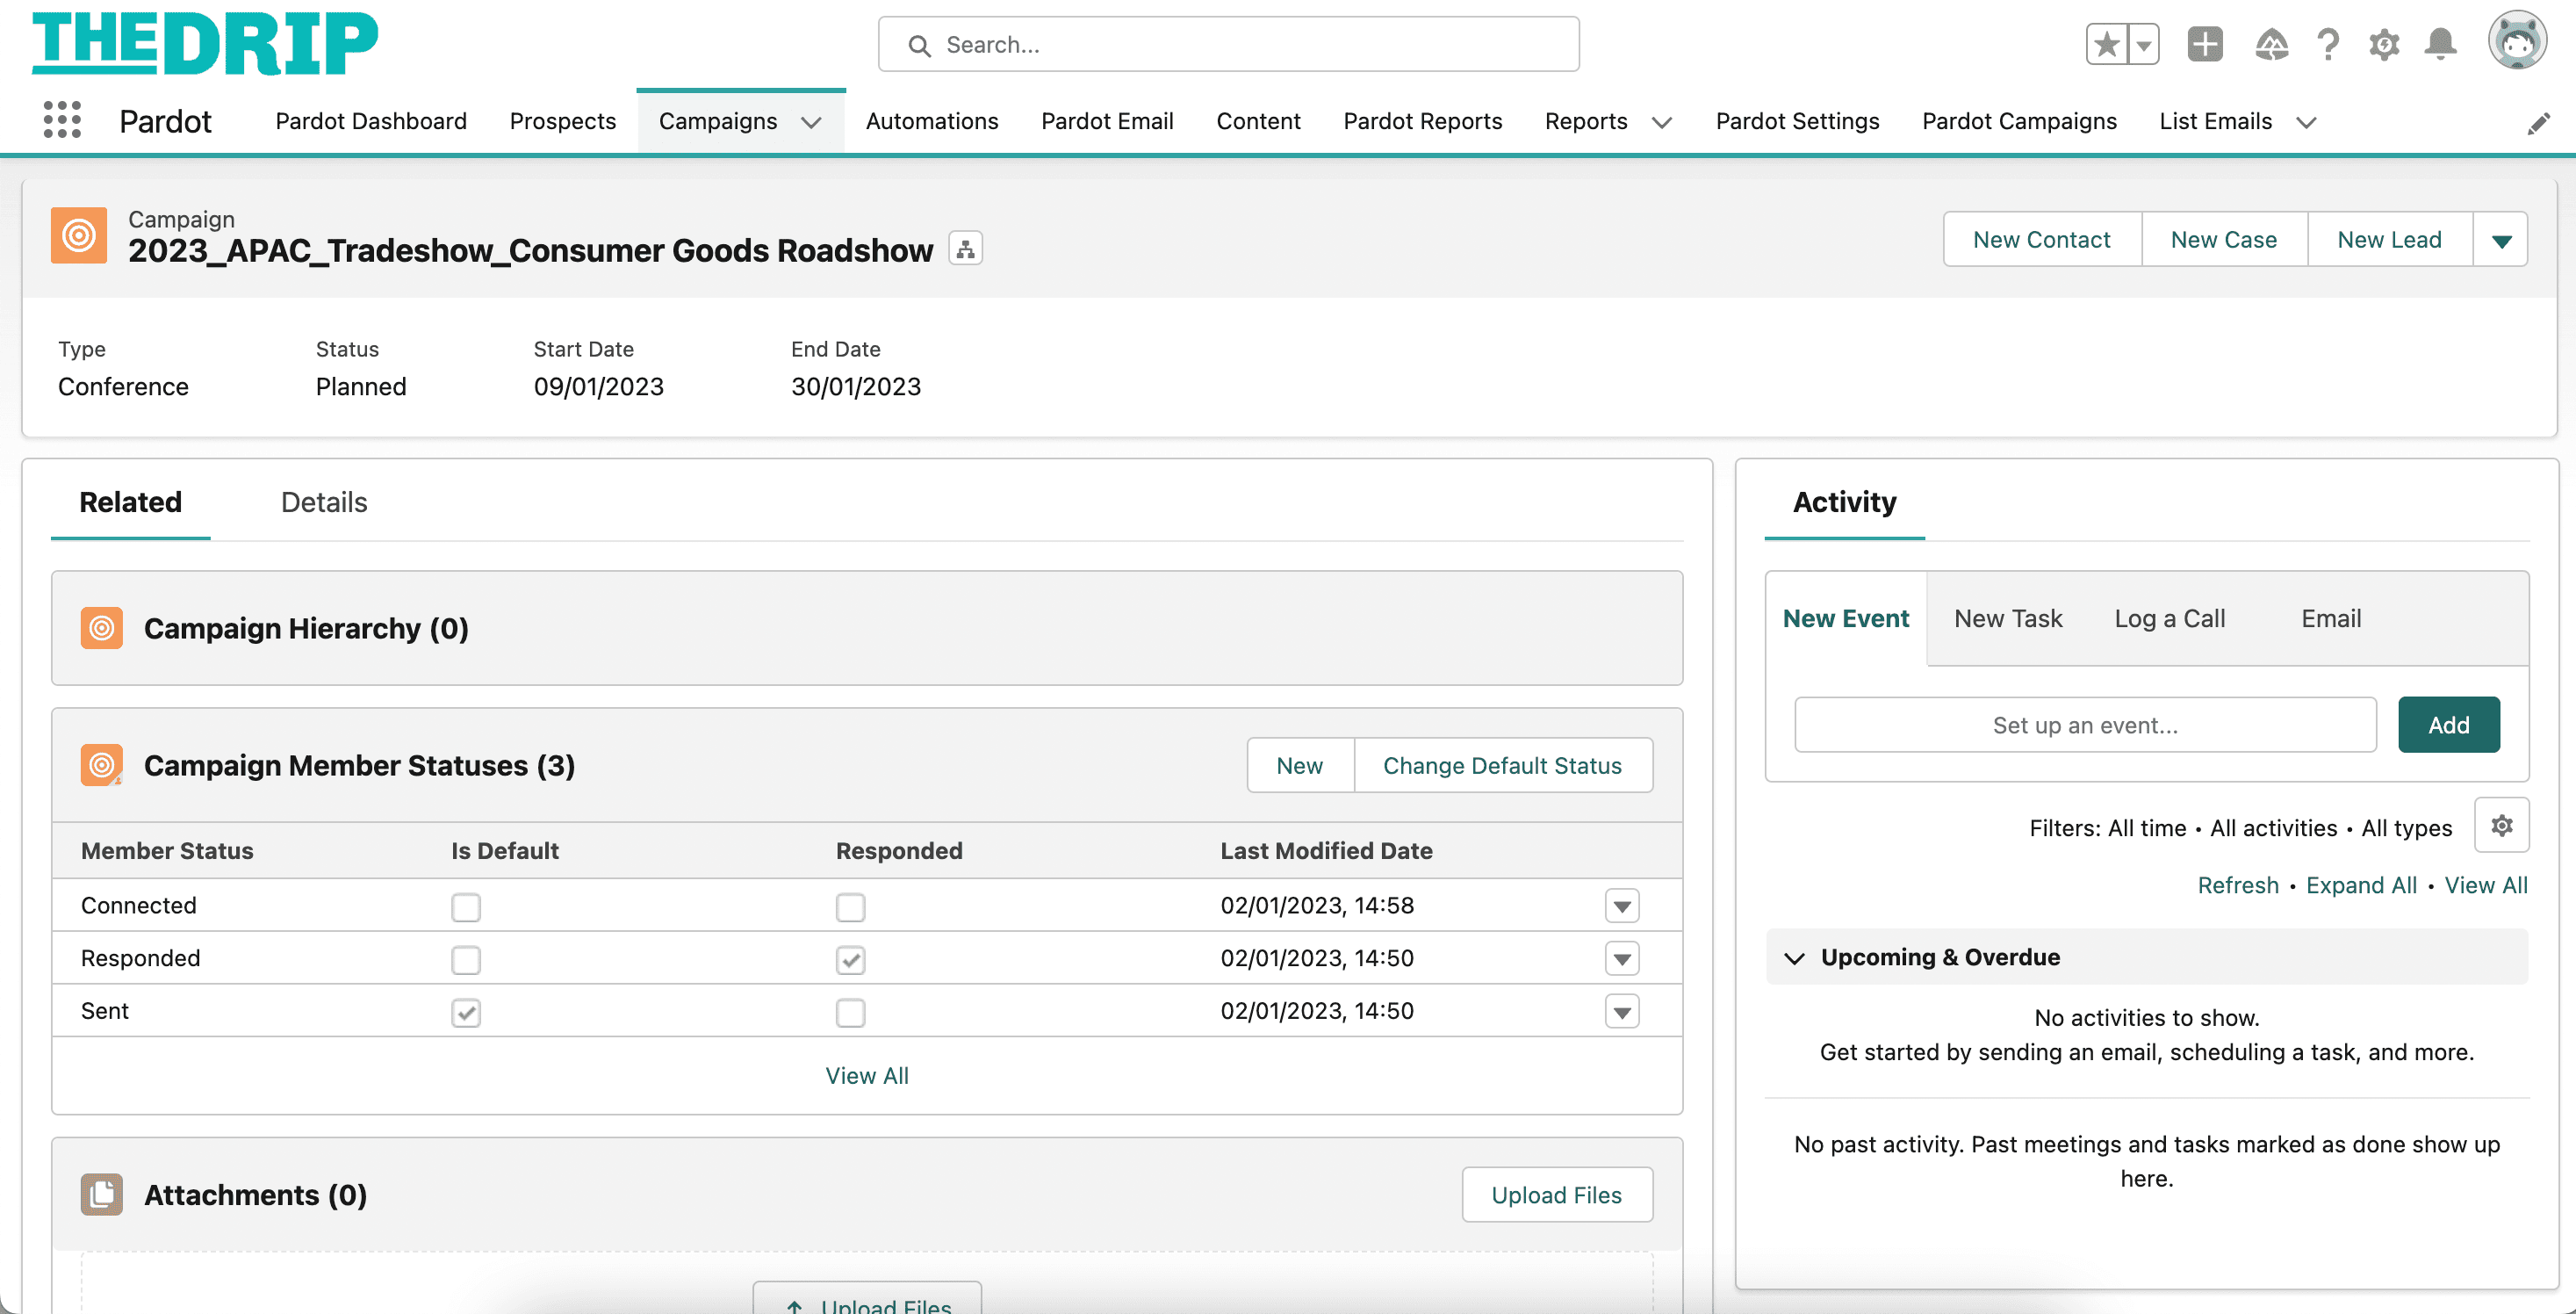Open row actions dropdown for Sent status
This screenshot has width=2576, height=1314.
click(x=1621, y=1011)
